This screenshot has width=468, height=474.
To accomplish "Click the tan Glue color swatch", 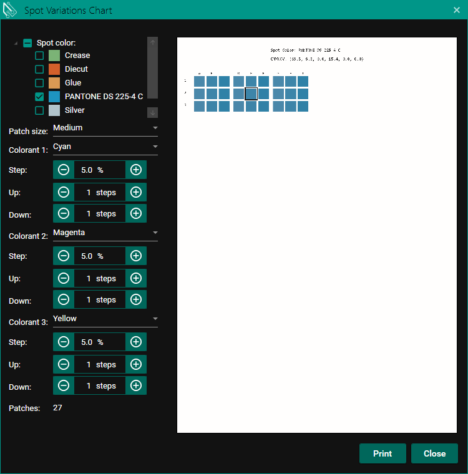I will (54, 83).
